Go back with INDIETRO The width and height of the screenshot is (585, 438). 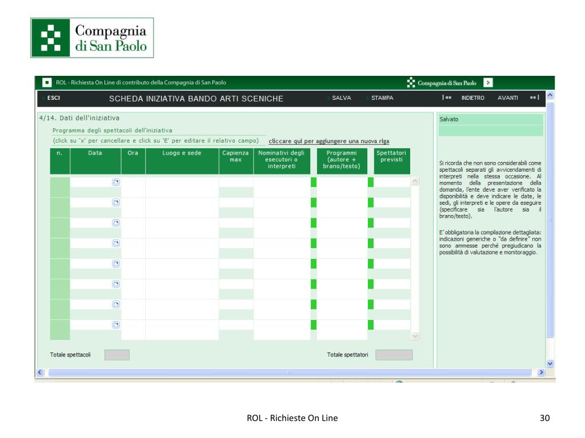472,98
